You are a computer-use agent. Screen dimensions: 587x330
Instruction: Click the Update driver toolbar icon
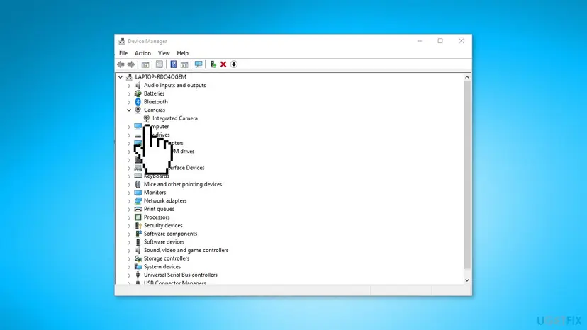213,64
